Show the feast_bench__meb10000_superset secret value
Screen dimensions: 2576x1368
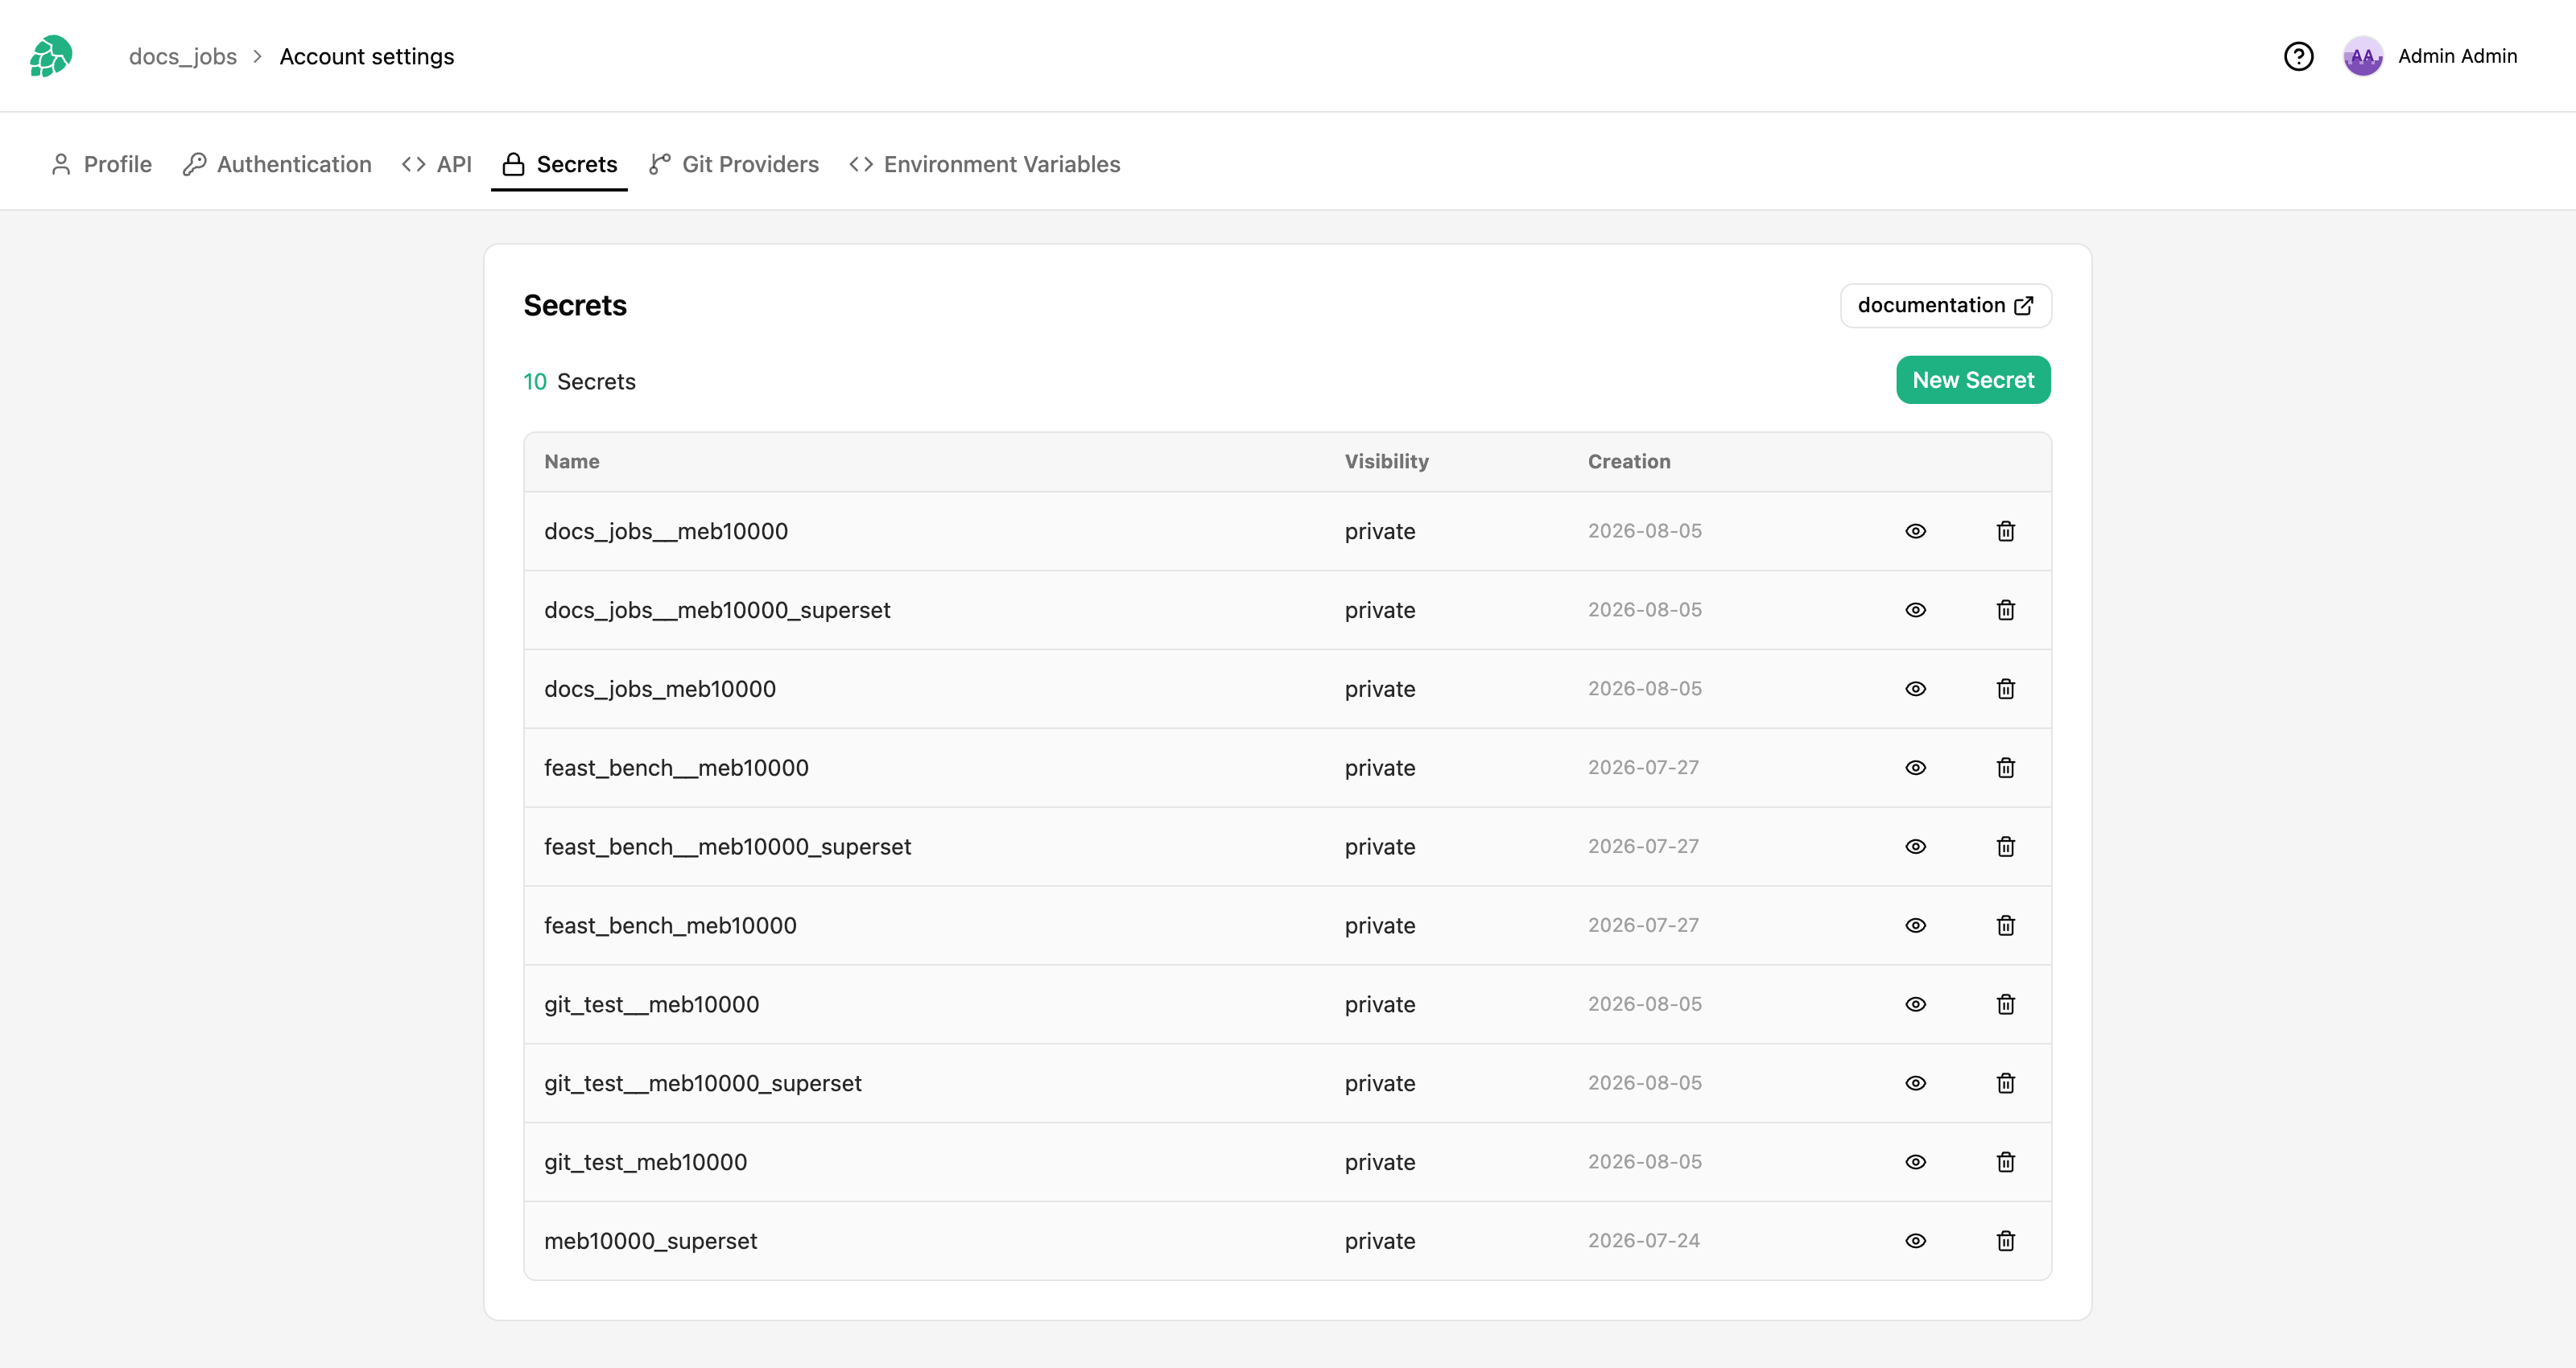point(1915,847)
